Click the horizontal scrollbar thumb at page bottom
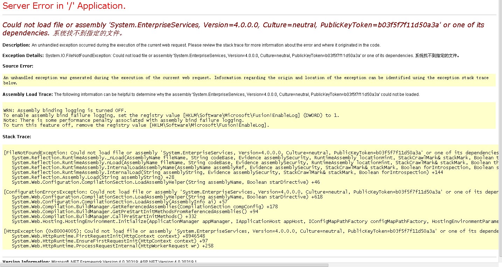 pyautogui.click(x=164, y=265)
